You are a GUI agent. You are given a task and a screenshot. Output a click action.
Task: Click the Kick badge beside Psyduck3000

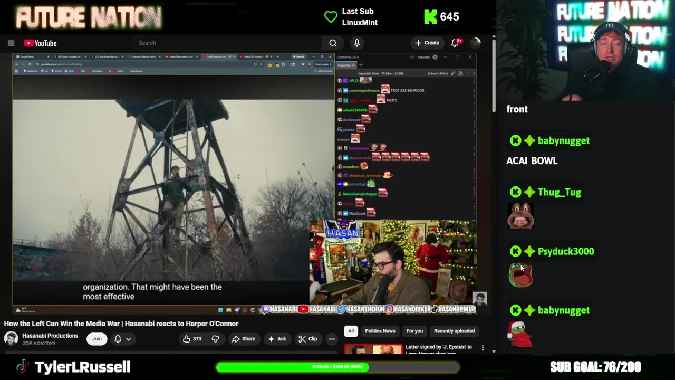click(516, 251)
